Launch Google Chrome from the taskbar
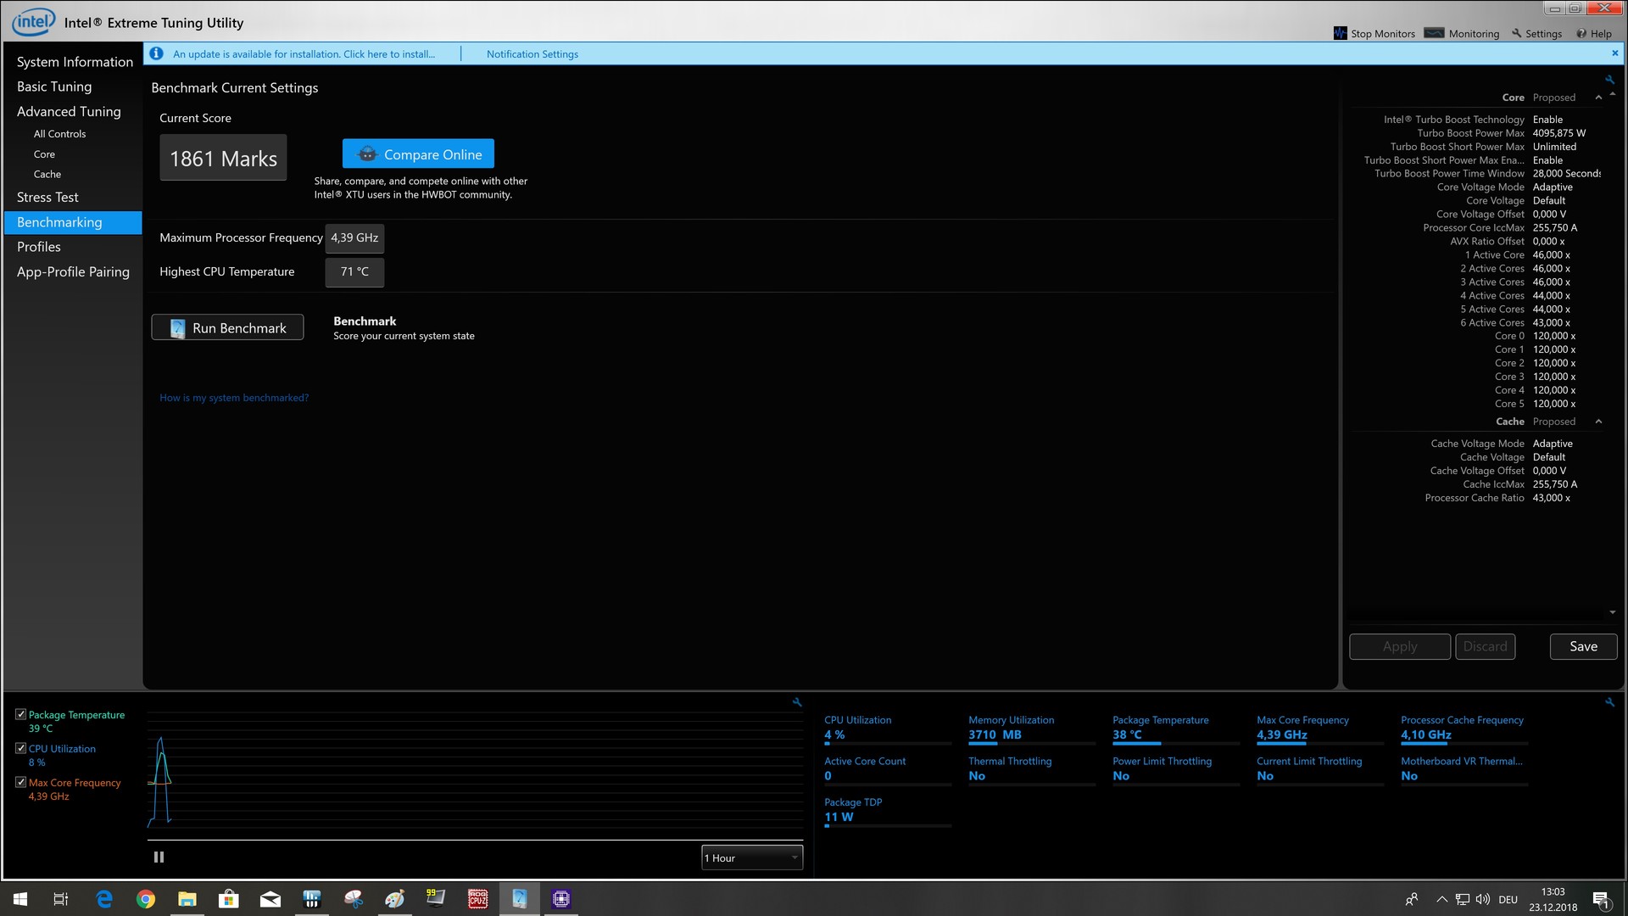Image resolution: width=1628 pixels, height=916 pixels. click(146, 899)
